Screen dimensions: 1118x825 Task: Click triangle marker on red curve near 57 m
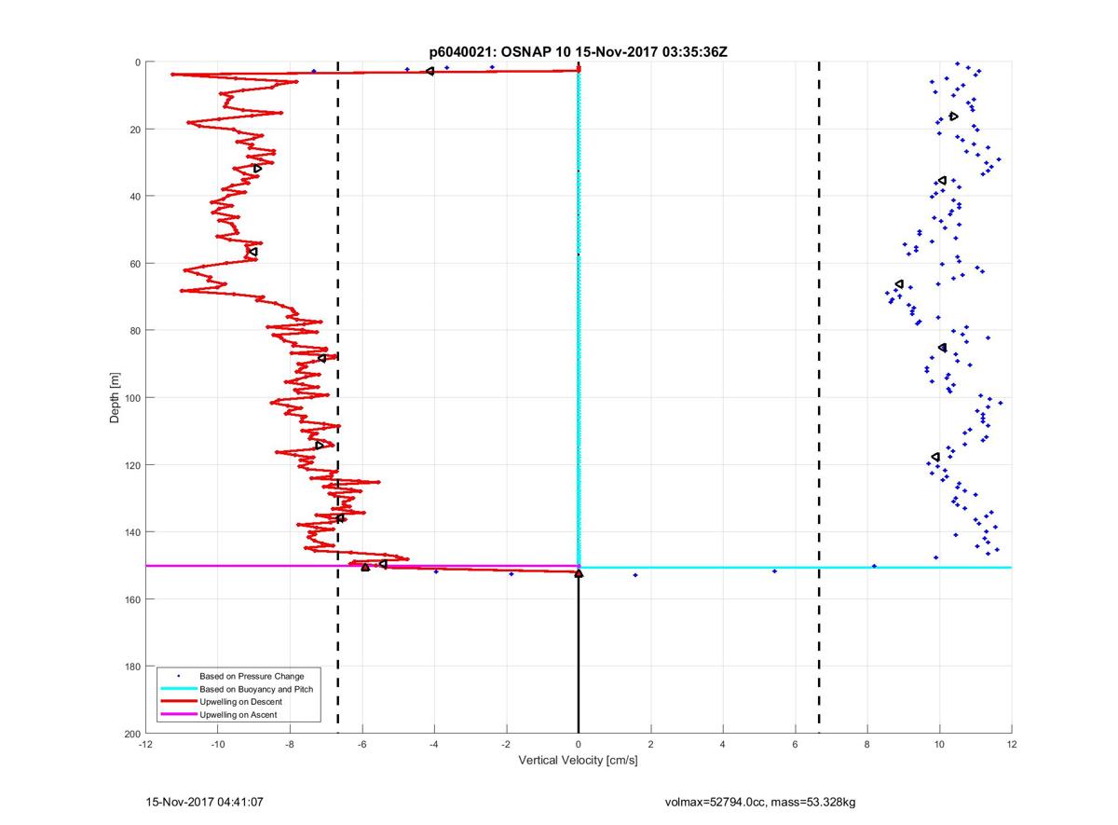pyautogui.click(x=252, y=252)
